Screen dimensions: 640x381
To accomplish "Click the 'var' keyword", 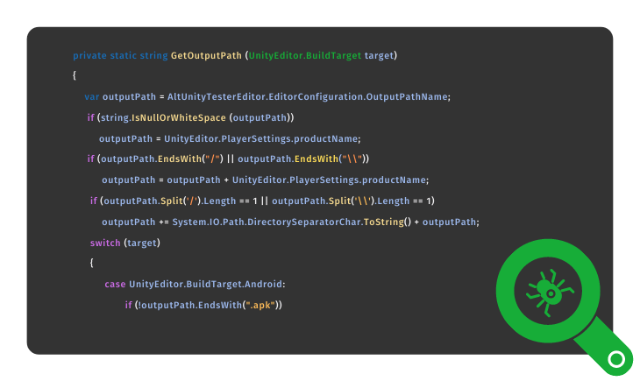I will 92,96.
